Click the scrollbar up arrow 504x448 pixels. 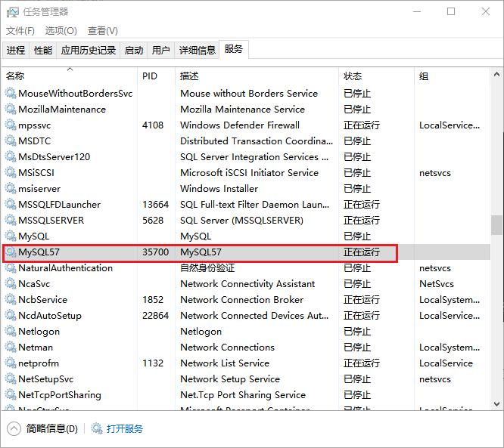click(x=496, y=75)
